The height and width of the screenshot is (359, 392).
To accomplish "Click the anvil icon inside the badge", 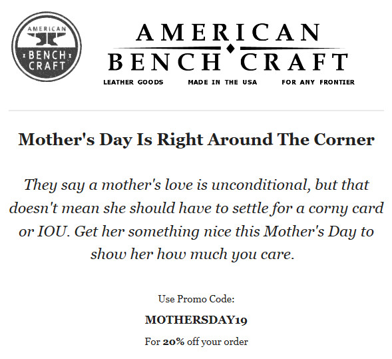I will pyautogui.click(x=47, y=39).
